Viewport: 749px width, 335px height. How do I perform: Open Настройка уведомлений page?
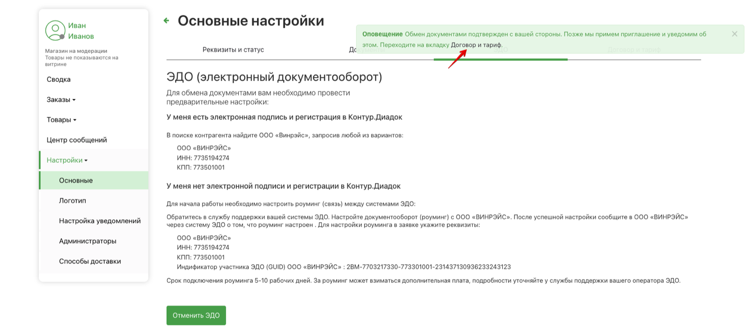pyautogui.click(x=100, y=221)
